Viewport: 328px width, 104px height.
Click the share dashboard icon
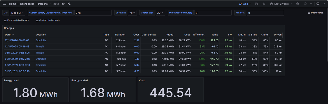click(x=69, y=4)
